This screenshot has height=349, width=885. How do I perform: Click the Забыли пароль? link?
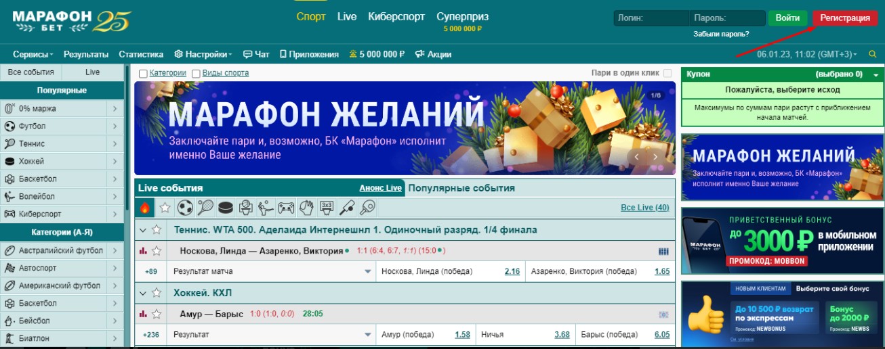pyautogui.click(x=721, y=34)
